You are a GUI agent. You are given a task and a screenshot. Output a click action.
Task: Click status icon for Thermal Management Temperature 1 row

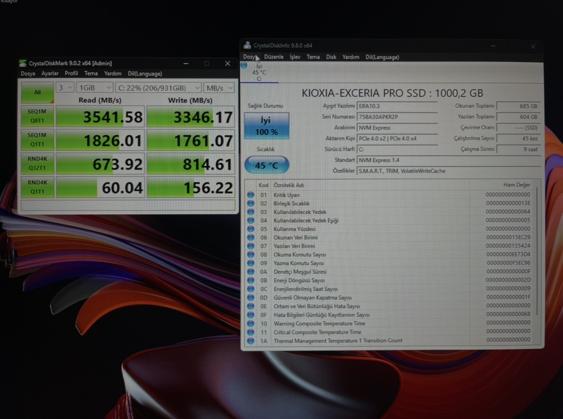click(x=250, y=340)
